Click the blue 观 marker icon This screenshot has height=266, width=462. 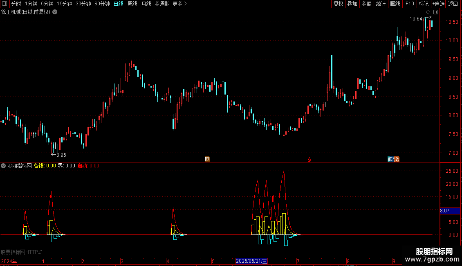[x=390, y=159]
